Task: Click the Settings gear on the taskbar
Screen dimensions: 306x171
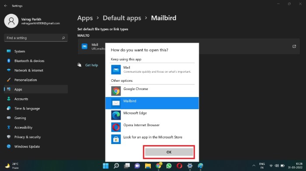Action: click(190, 166)
